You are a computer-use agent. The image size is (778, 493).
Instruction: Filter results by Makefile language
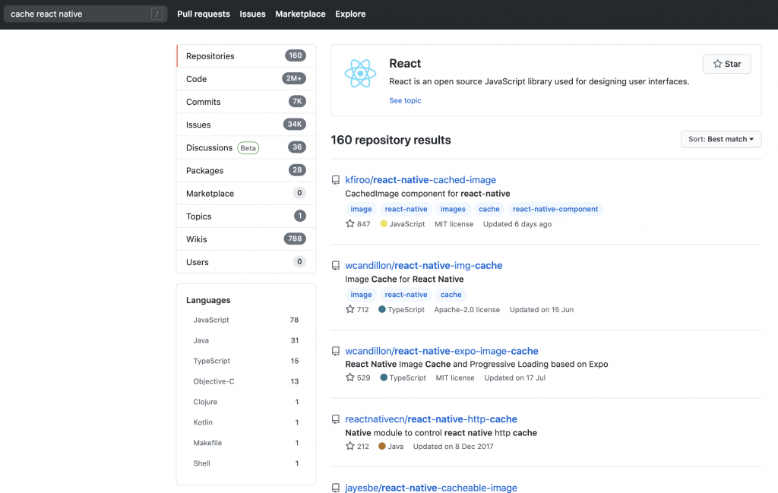pyautogui.click(x=245, y=442)
